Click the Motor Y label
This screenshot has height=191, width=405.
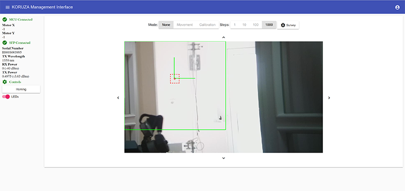pyautogui.click(x=8, y=33)
